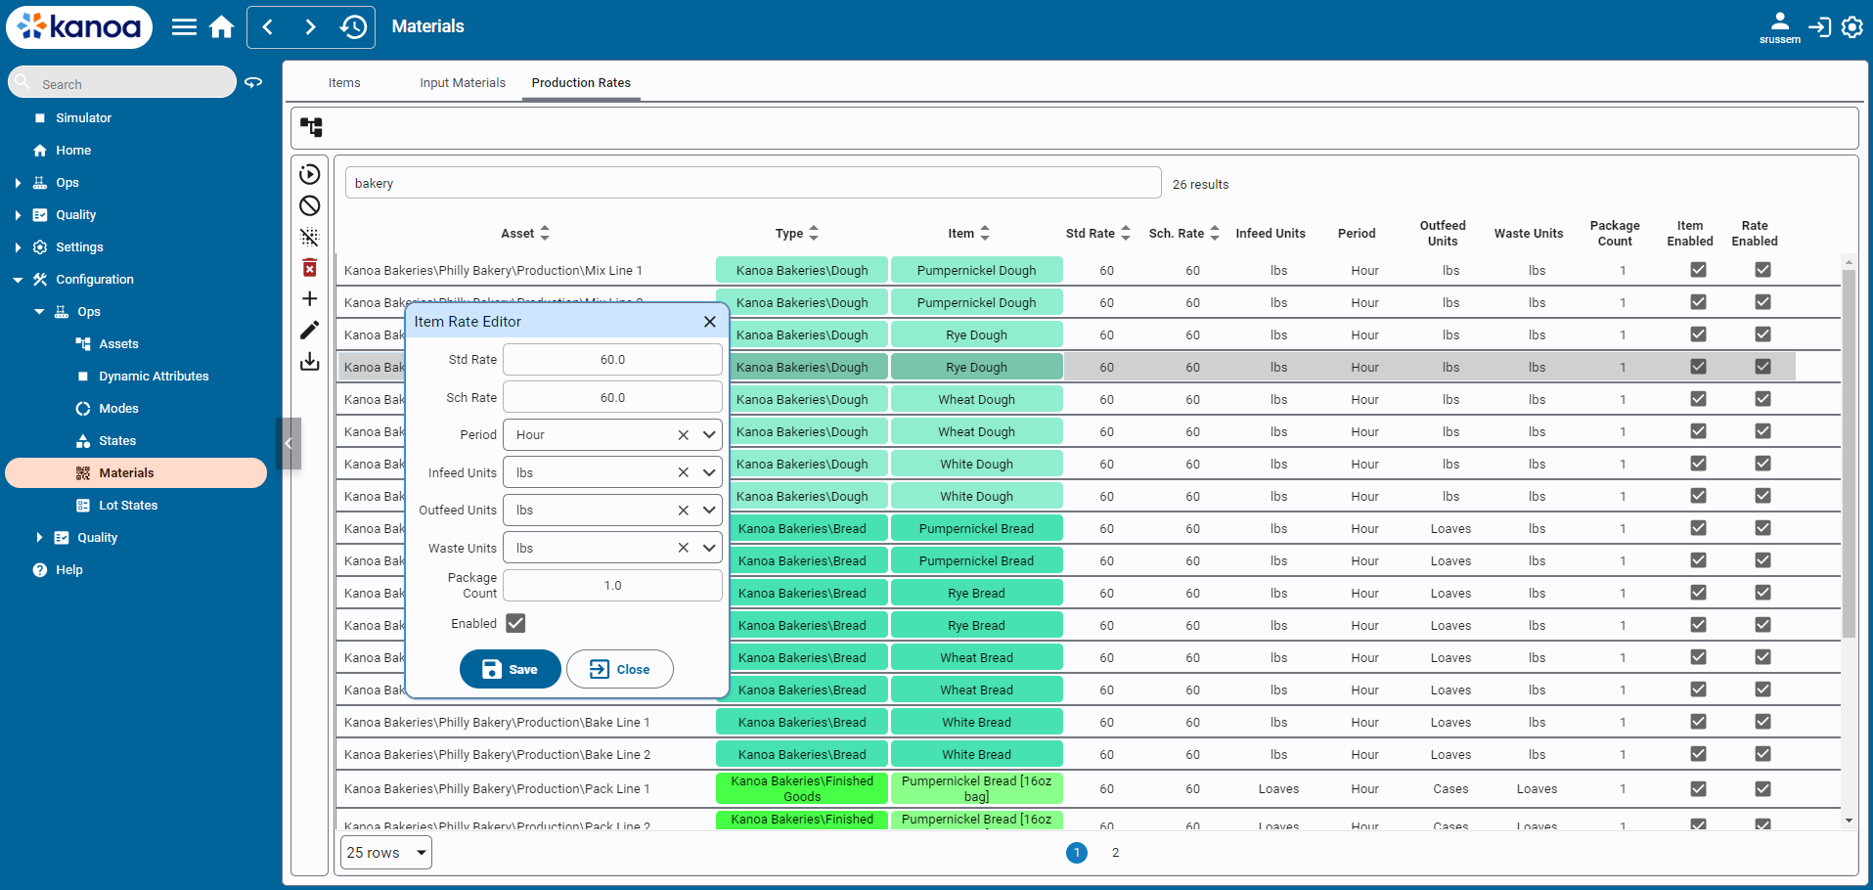Delete selected rate with red trash icon
Image resolution: width=1873 pixels, height=890 pixels.
point(309,268)
